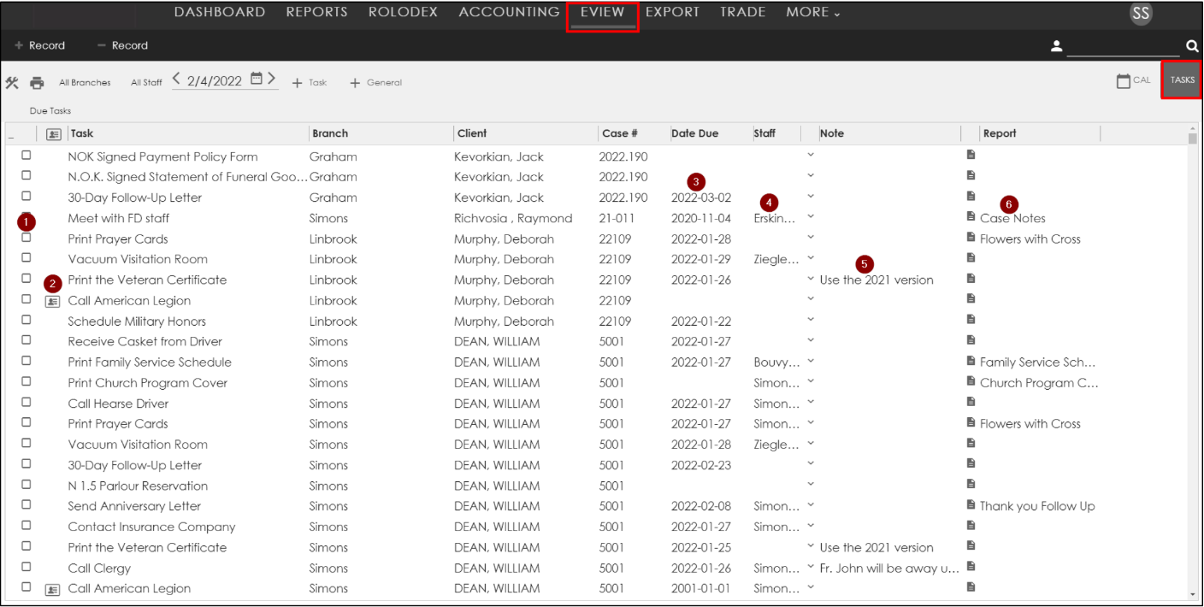
Task: Click the magnifying glass search icon
Action: coord(1192,46)
